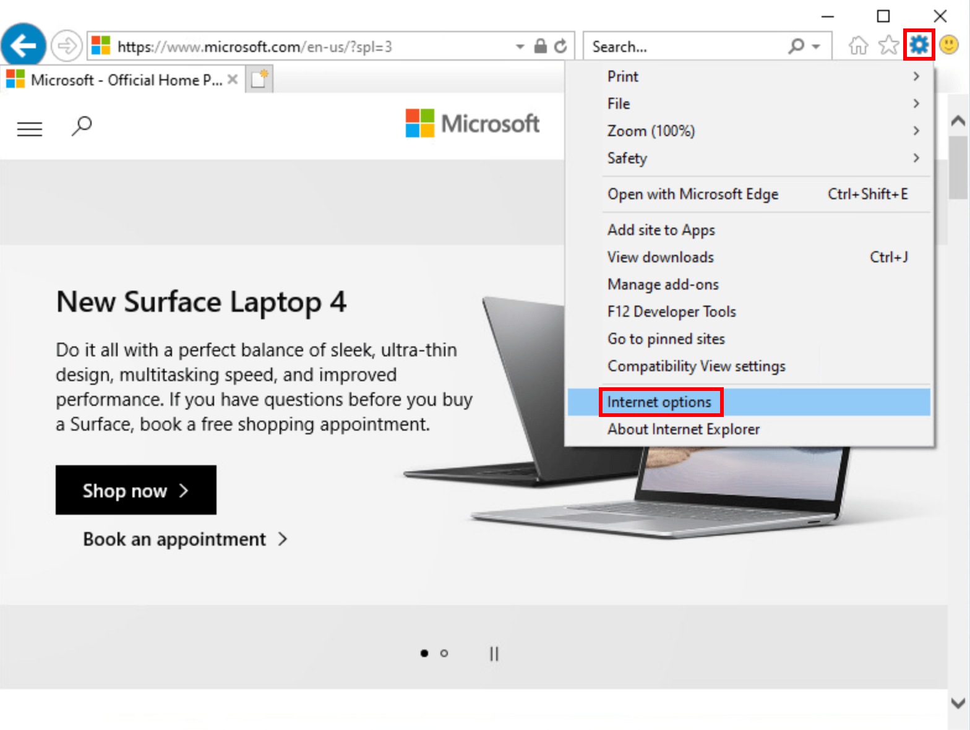The width and height of the screenshot is (970, 730).
Task: Choose Manage add-ons
Action: pos(749,284)
